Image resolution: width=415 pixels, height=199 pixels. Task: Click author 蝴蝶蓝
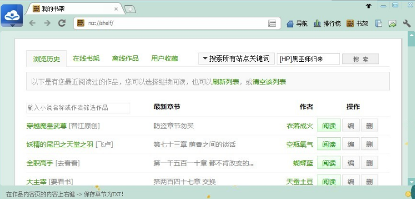303,163
